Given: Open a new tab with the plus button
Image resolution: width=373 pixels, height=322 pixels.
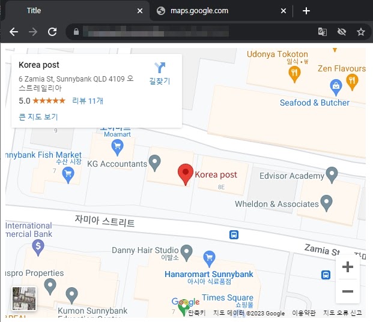Looking at the screenshot, I should click(x=306, y=11).
